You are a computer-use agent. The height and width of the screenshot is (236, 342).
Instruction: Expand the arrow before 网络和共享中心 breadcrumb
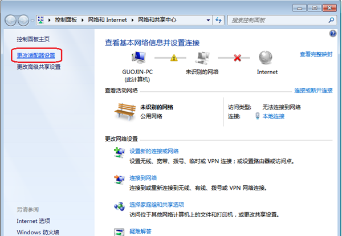(x=133, y=20)
